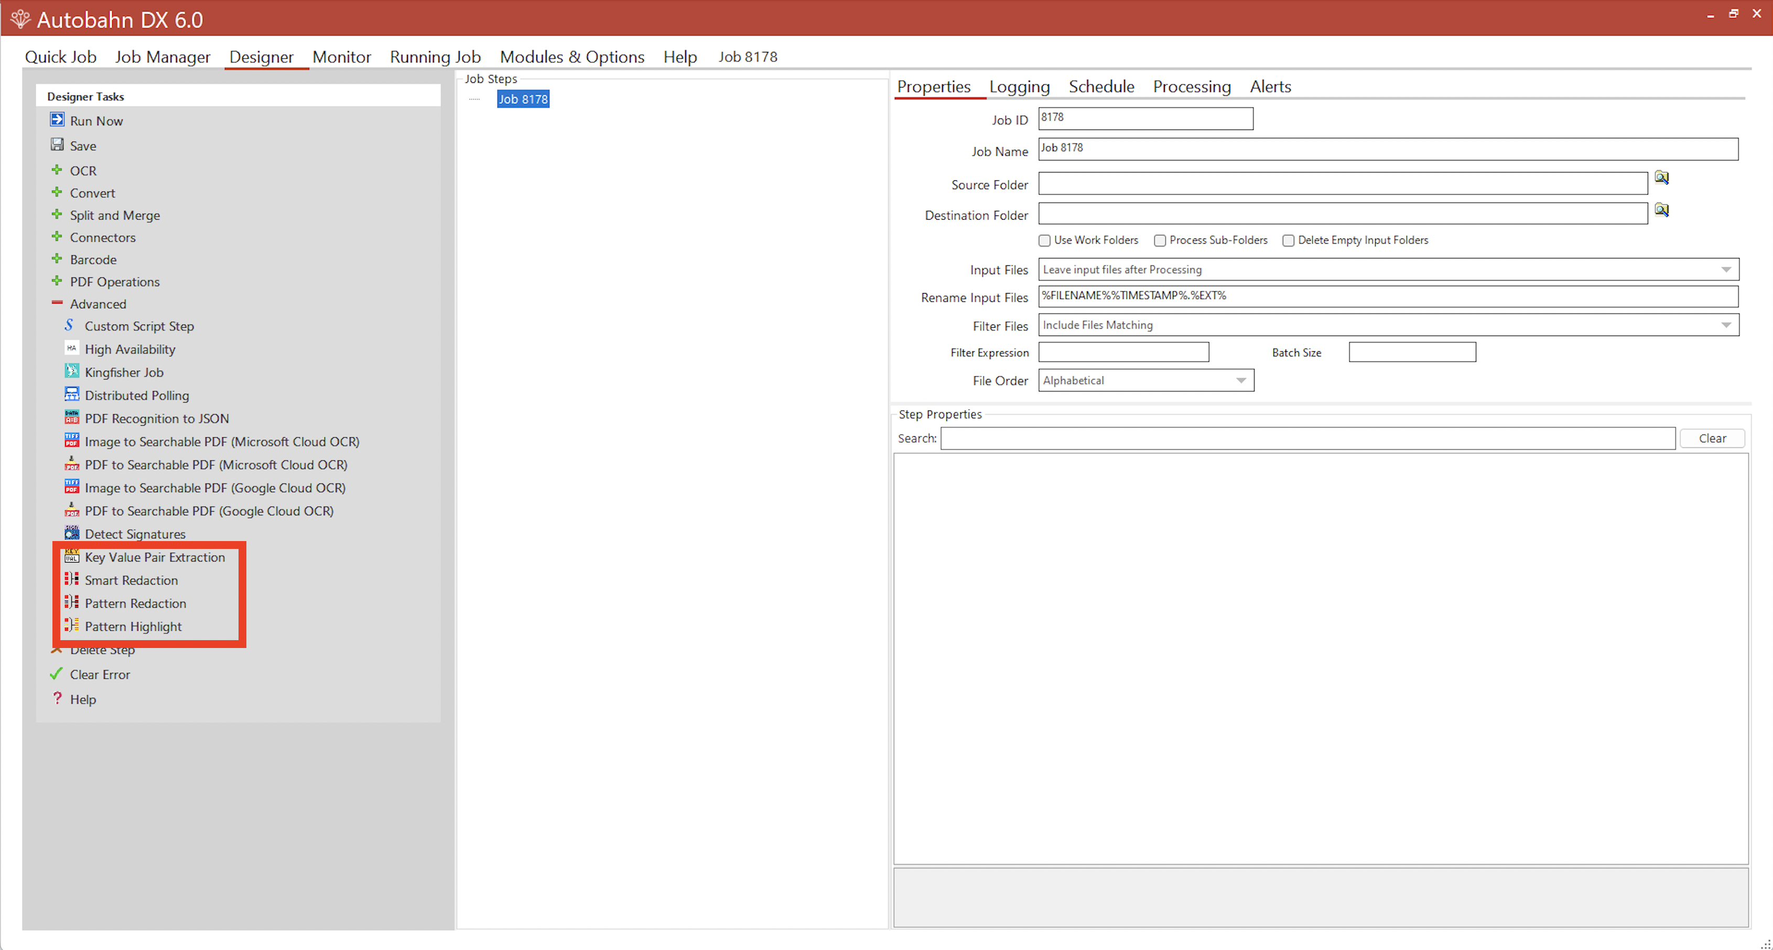
Task: Open the File Order dropdown
Action: click(x=1240, y=380)
